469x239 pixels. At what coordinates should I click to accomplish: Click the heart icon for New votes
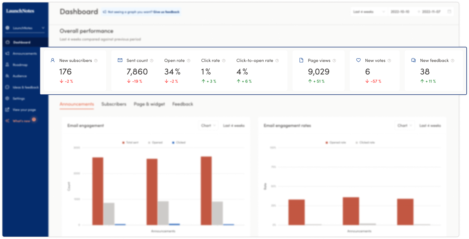(359, 60)
